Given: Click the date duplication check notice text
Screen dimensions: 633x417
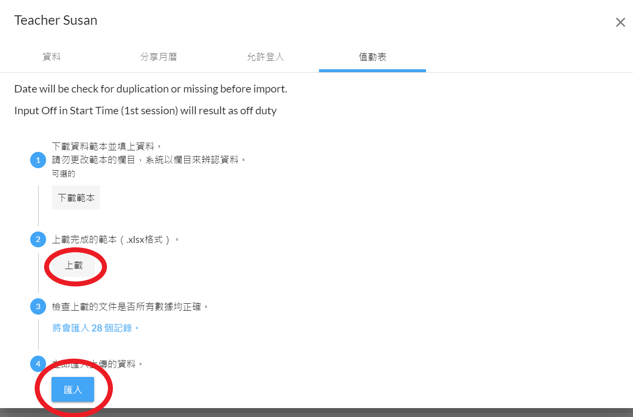Looking at the screenshot, I should [151, 89].
